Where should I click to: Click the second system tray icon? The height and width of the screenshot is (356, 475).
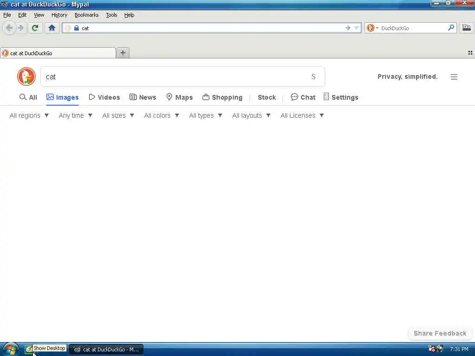(x=440, y=349)
